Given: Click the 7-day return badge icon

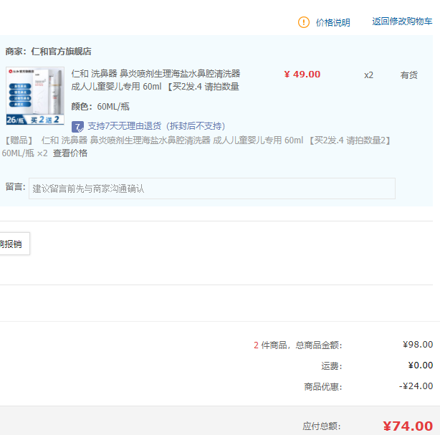Looking at the screenshot, I should [77, 127].
